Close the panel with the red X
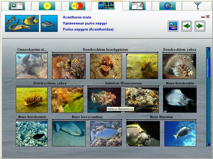 (207, 17)
